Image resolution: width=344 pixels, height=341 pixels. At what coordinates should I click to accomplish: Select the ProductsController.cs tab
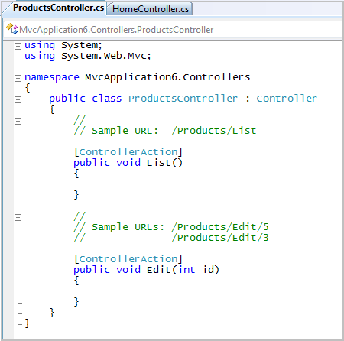58,8
